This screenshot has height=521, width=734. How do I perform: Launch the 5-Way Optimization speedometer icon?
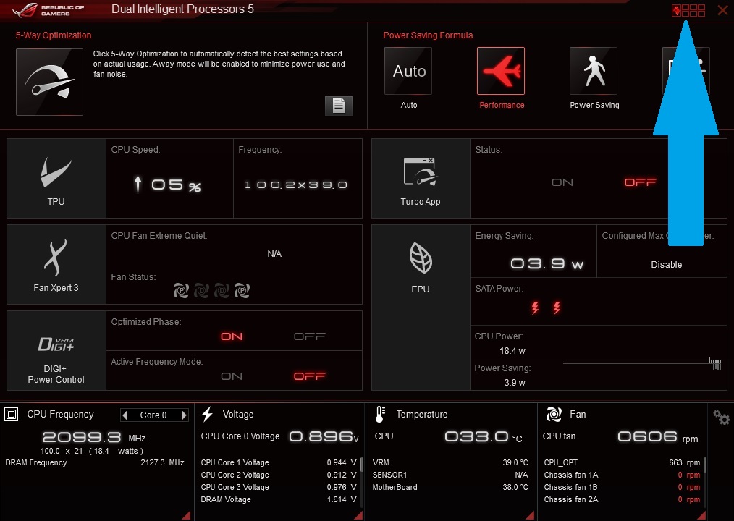(x=50, y=82)
